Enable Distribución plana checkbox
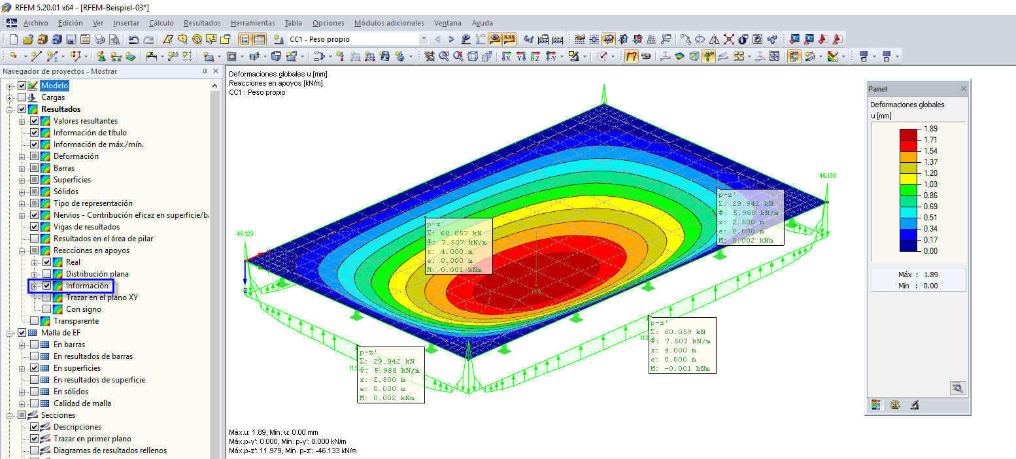Image resolution: width=1016 pixels, height=459 pixels. (47, 274)
